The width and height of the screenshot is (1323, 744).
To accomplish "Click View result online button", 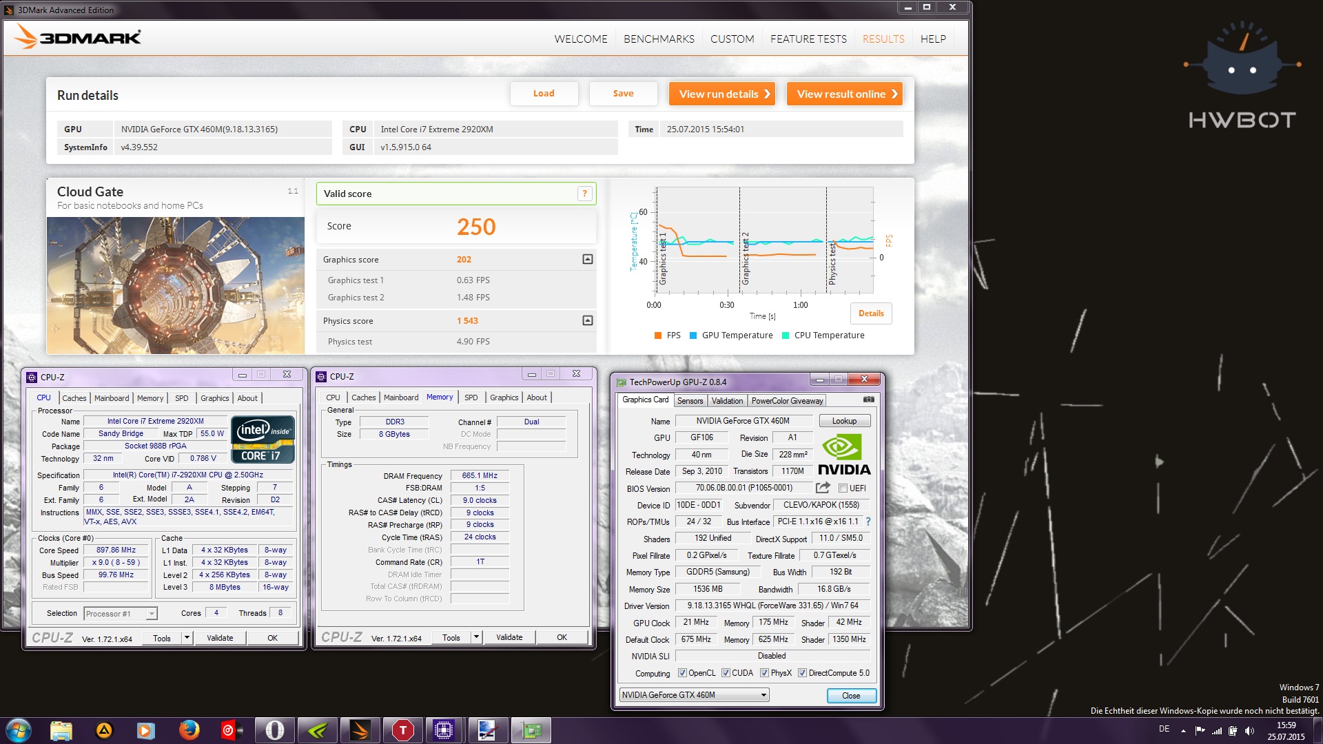I will 845,94.
